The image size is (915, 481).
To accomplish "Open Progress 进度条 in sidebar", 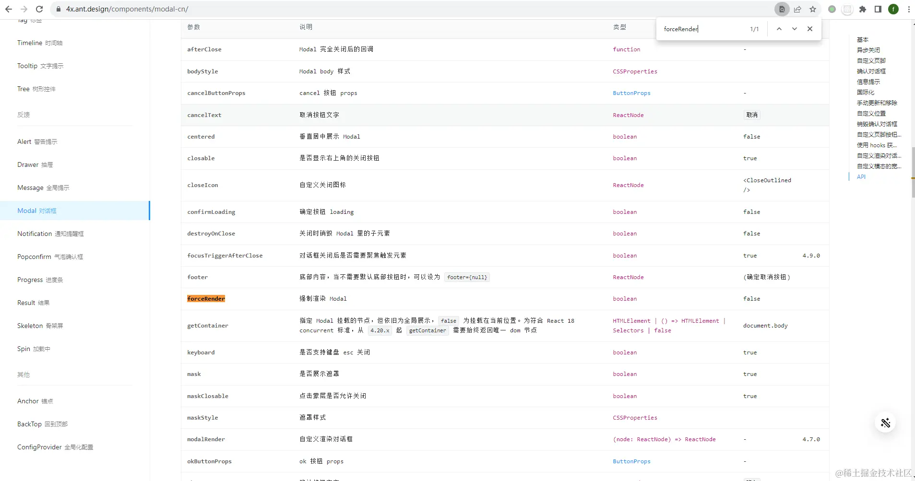I will point(40,280).
